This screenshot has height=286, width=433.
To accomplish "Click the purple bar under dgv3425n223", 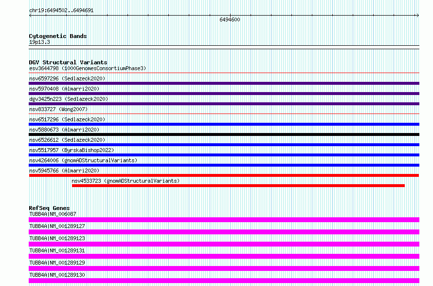I will (x=224, y=104).
